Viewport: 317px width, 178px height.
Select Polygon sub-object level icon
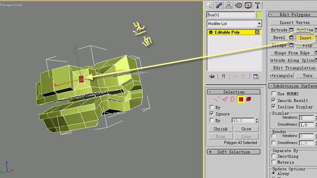click(241, 99)
